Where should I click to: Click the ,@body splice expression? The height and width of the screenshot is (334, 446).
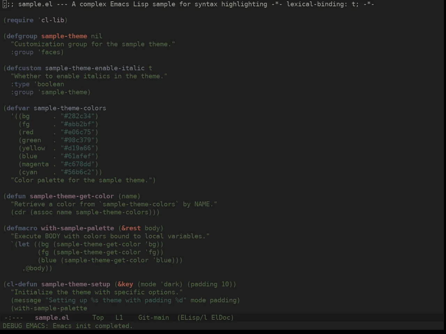pos(36,268)
